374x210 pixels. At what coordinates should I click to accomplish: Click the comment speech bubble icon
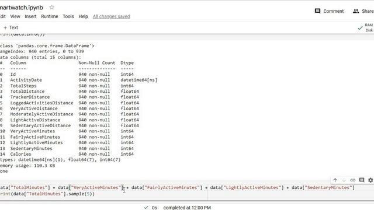pos(317,11)
